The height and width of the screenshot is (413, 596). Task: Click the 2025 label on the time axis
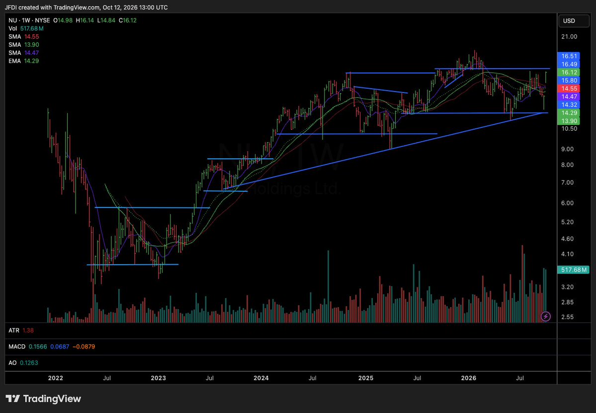pyautogui.click(x=366, y=378)
